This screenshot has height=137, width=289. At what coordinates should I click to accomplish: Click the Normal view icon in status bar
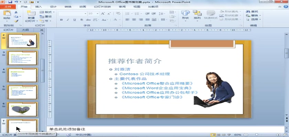point(213,135)
